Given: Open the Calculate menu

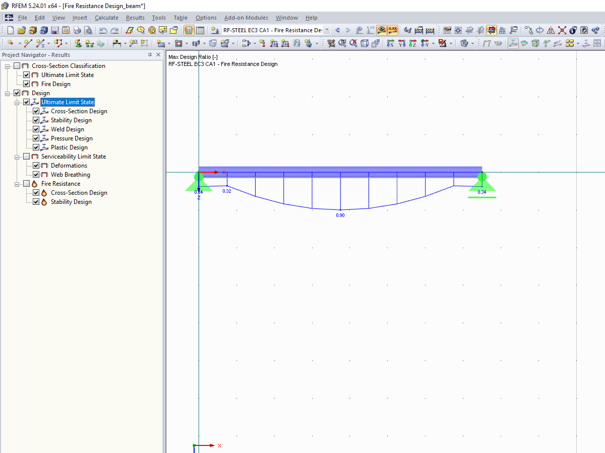Looking at the screenshot, I should 107,18.
